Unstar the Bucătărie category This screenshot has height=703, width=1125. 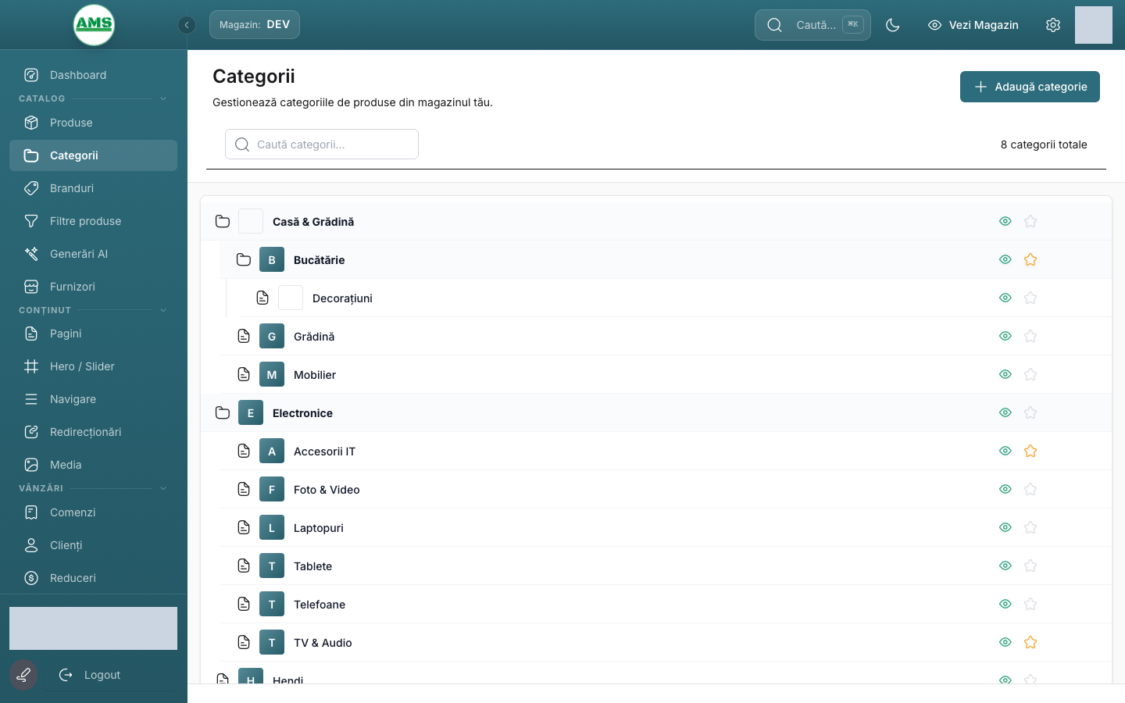click(x=1030, y=260)
